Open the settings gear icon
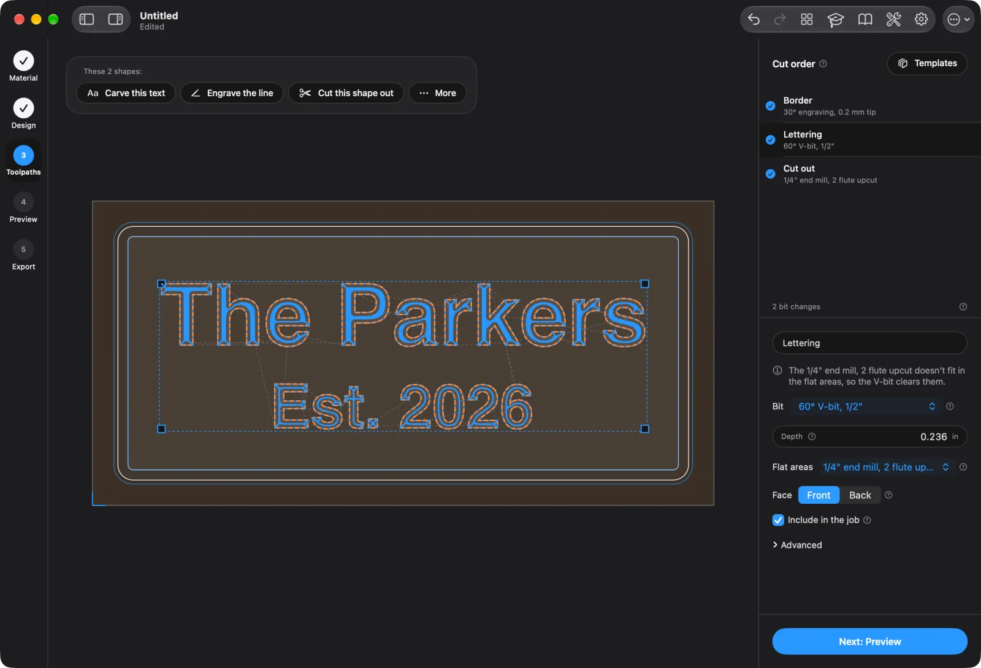 pos(921,20)
